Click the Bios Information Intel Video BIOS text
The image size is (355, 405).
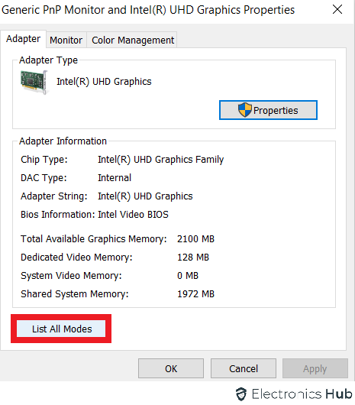pos(133,215)
